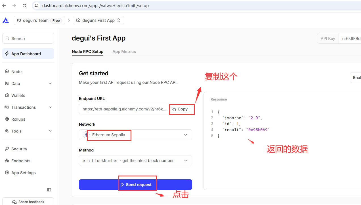Click the Transactions icon in sidebar
Viewport: 361px width, 205px height.
pos(7,107)
